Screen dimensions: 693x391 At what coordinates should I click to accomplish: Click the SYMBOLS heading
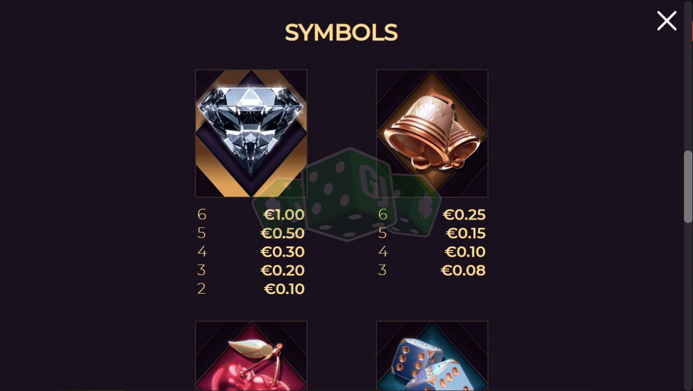[341, 33]
